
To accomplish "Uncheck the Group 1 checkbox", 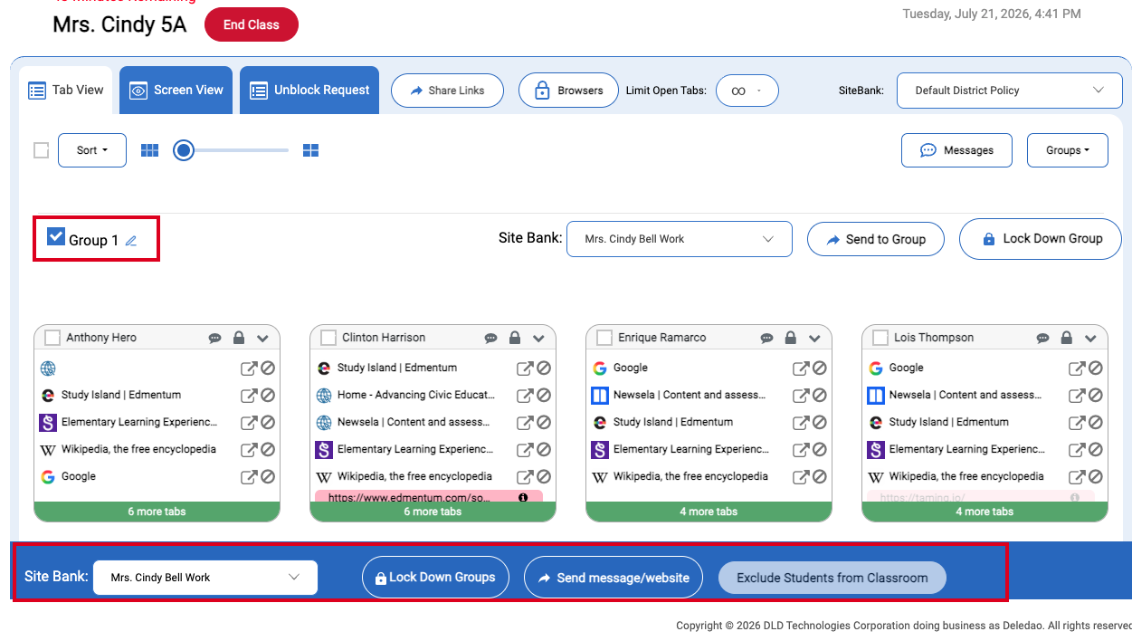I will click(56, 237).
